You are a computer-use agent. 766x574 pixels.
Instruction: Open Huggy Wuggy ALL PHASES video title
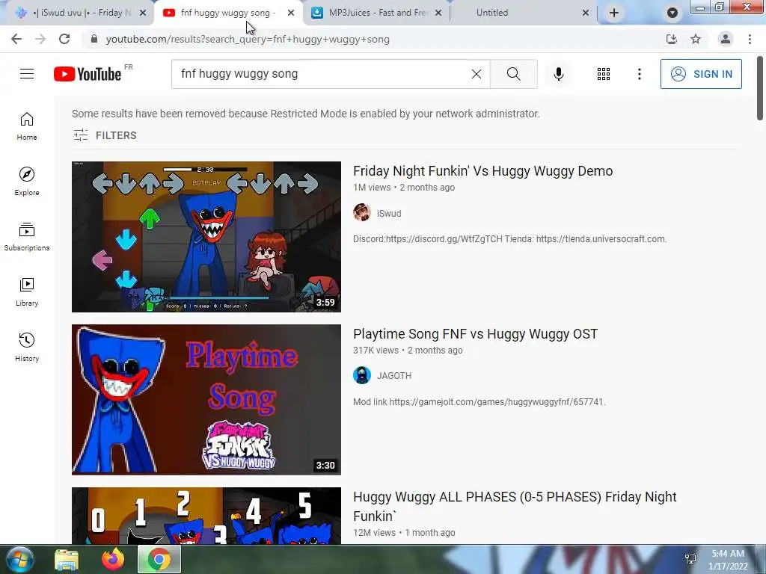(x=515, y=506)
